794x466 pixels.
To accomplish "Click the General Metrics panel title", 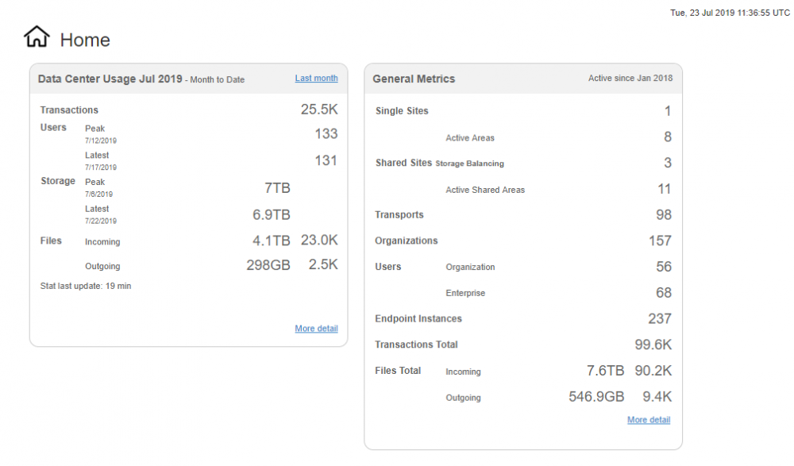I will [x=414, y=79].
